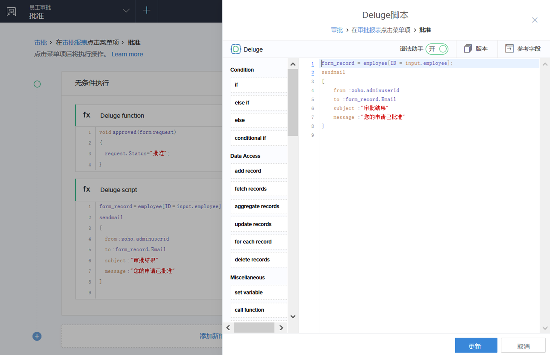The image size is (550, 355).
Task: Click 'void approved(form request)' in function block
Action: pos(138,132)
